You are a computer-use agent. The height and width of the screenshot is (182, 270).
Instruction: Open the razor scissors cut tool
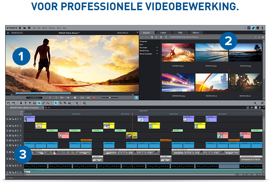(x=77, y=103)
